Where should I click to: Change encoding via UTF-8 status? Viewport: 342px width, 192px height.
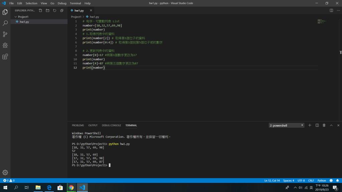point(301,180)
